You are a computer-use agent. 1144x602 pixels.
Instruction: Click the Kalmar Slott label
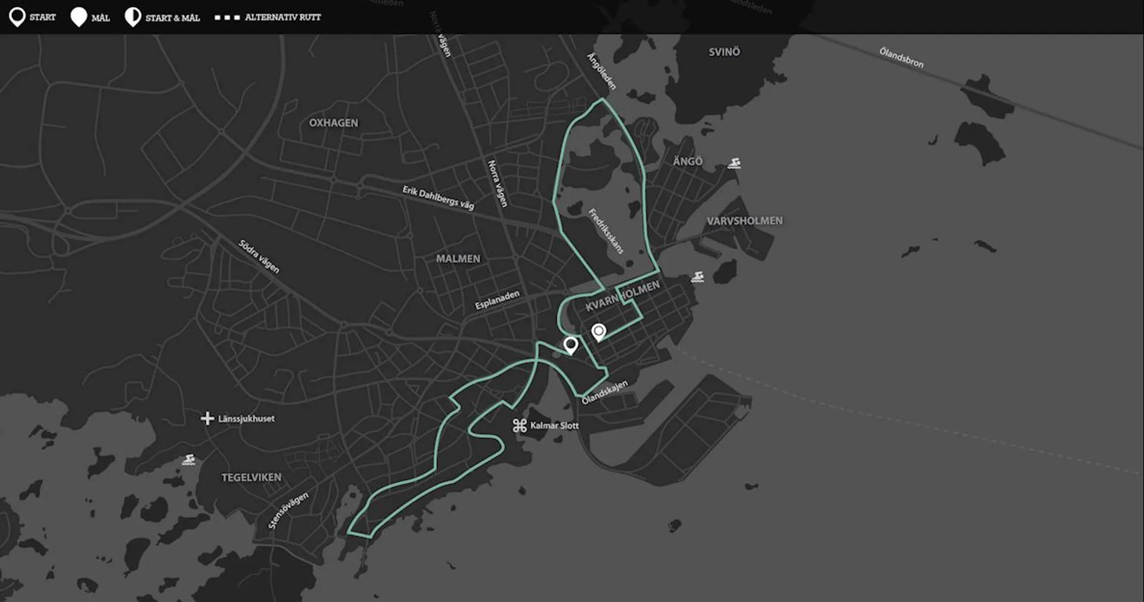pos(555,426)
